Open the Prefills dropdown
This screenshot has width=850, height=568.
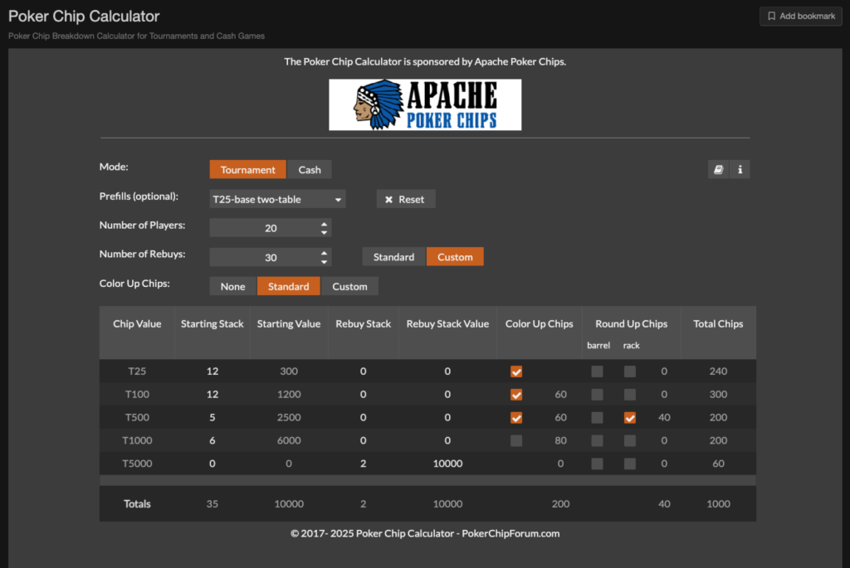[x=277, y=199]
